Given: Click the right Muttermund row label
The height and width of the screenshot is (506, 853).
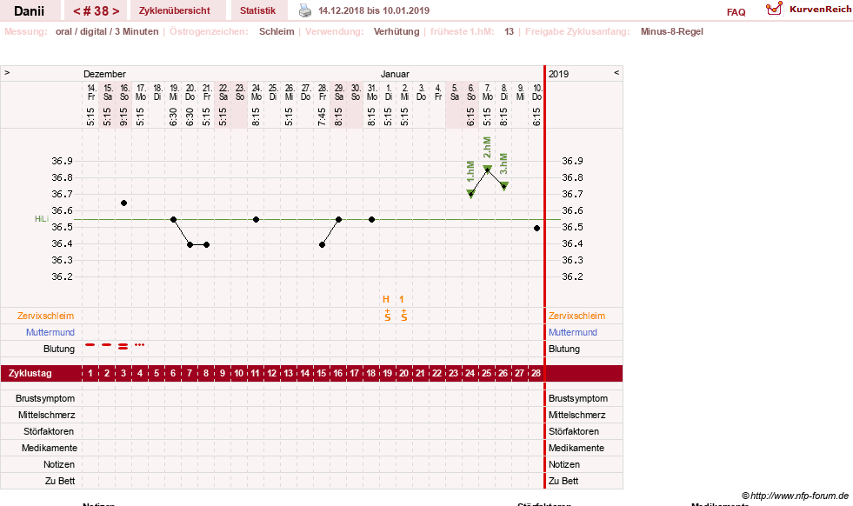Looking at the screenshot, I should (x=573, y=332).
